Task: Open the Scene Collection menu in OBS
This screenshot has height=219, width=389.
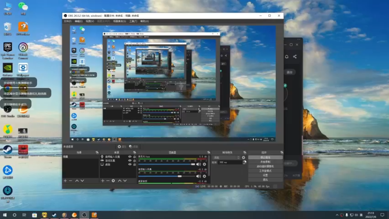Action: [x=120, y=21]
